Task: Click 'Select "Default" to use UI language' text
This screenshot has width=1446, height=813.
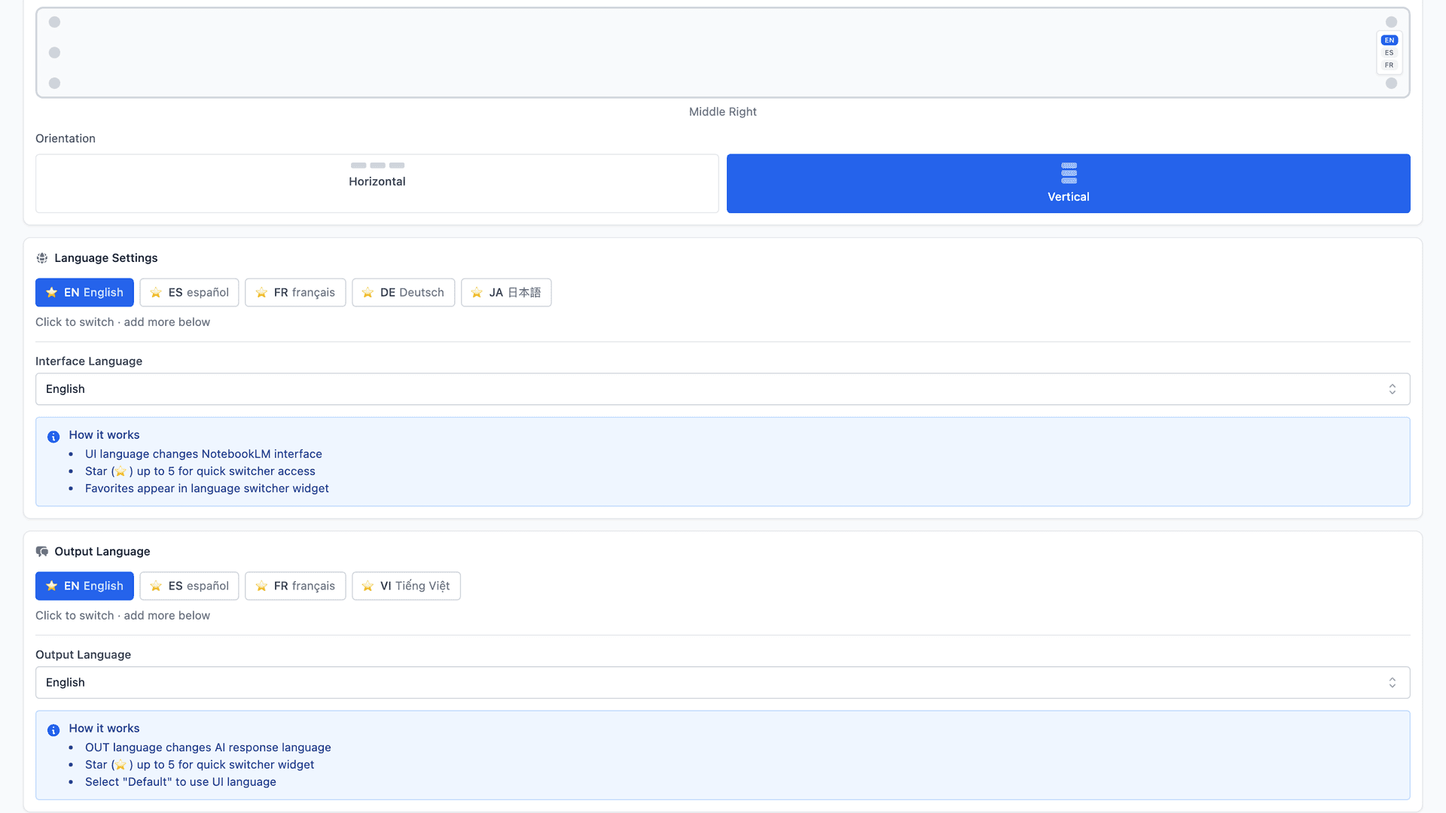Action: tap(181, 782)
